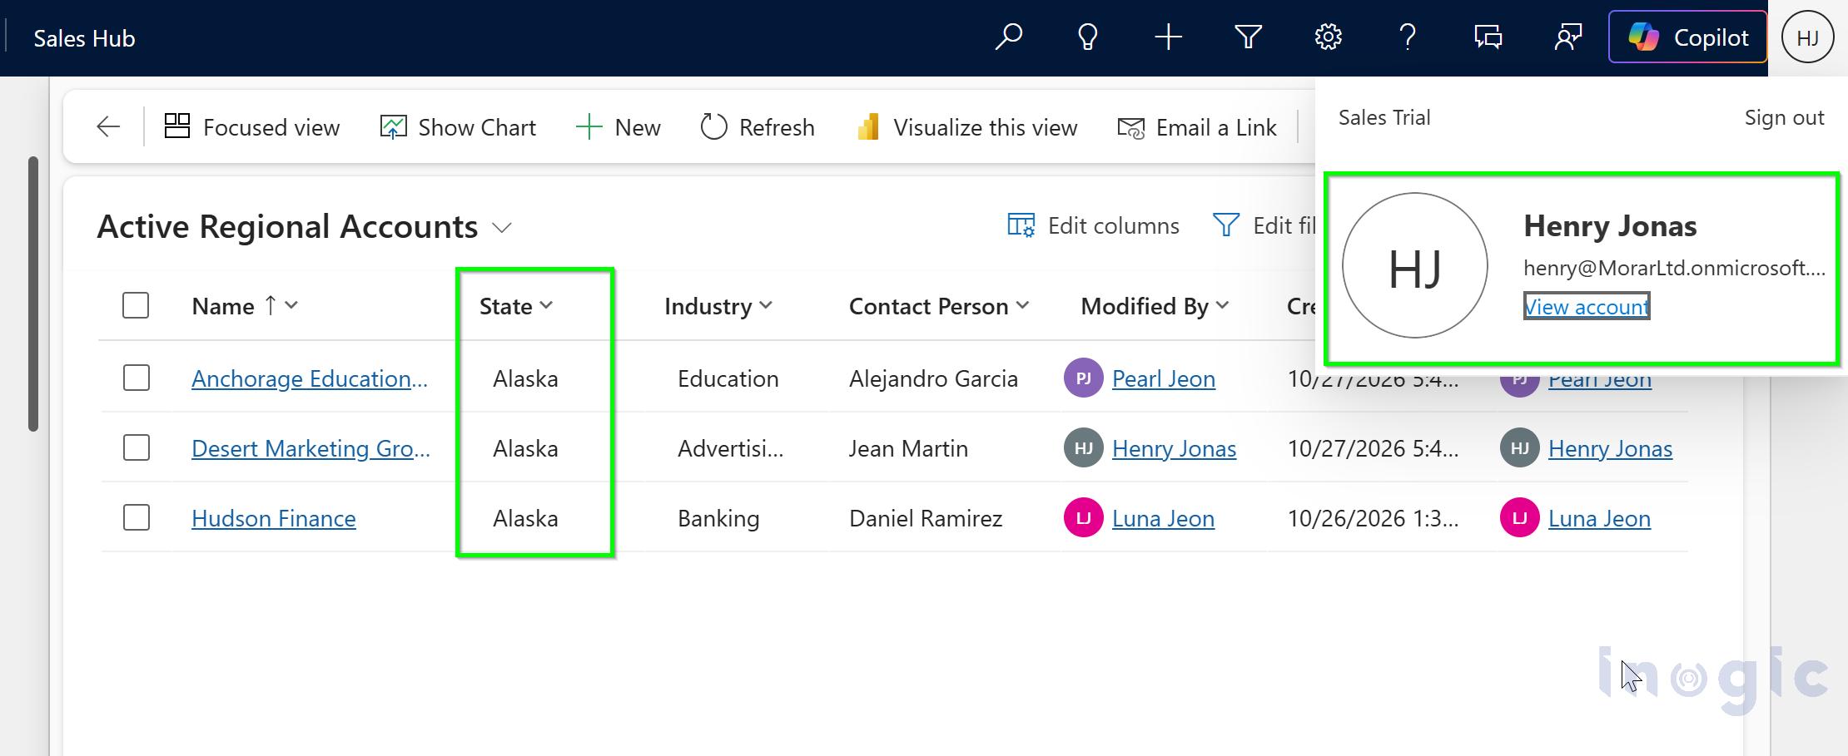Check the Anchorage Education row checkbox

click(136, 378)
